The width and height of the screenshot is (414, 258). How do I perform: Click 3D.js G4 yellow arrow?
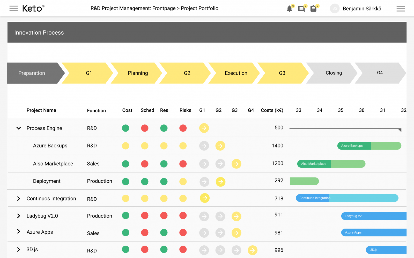pyautogui.click(x=253, y=250)
